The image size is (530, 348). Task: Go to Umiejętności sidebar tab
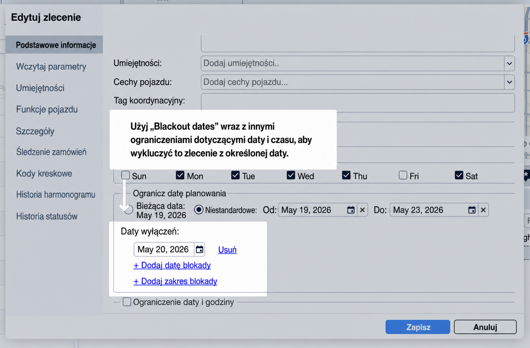pyautogui.click(x=40, y=88)
